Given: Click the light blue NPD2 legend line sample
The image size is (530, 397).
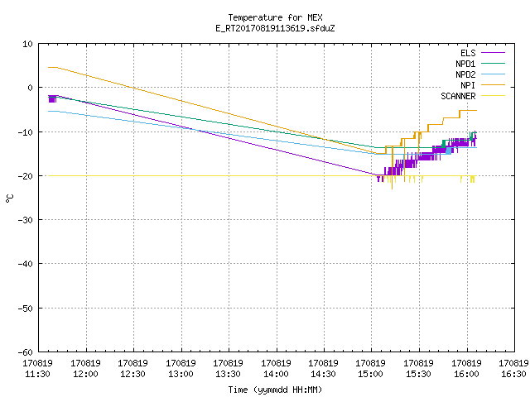Looking at the screenshot, I should [x=493, y=74].
